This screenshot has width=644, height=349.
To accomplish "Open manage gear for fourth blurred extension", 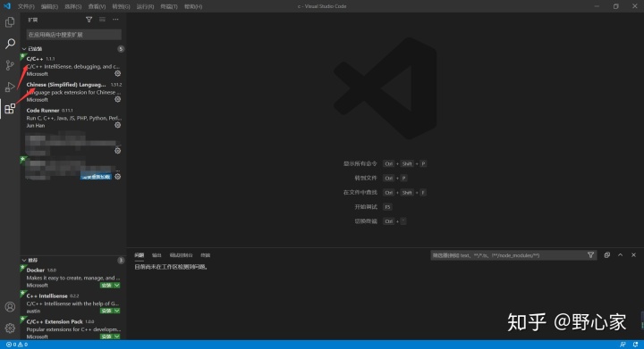I will (117, 151).
